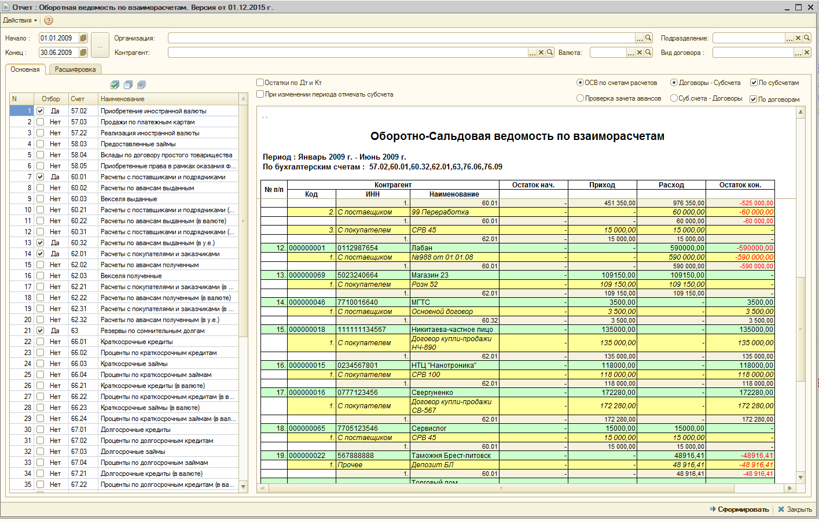
Task: Clear the Вид договора field
Action: click(807, 53)
